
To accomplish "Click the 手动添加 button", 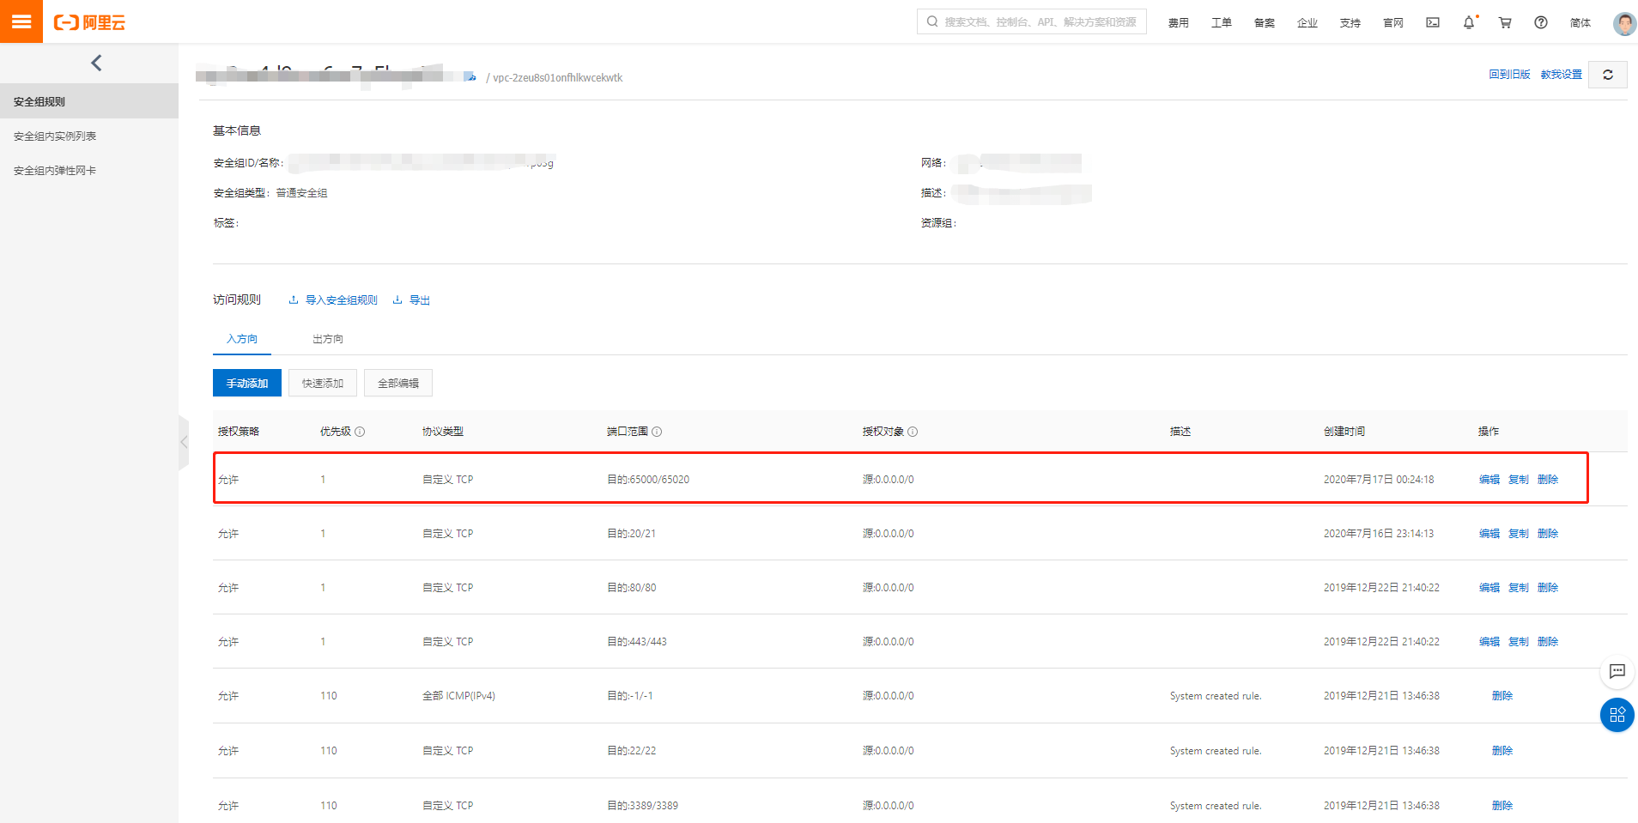I will point(246,383).
